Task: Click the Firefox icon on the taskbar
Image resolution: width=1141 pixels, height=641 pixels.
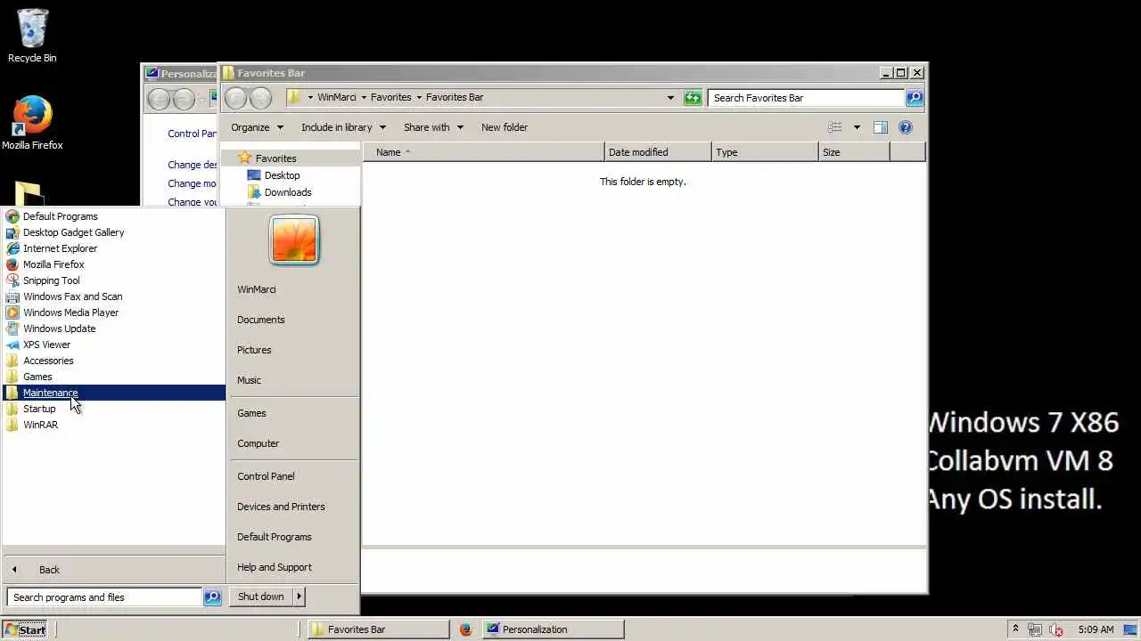Action: click(465, 629)
